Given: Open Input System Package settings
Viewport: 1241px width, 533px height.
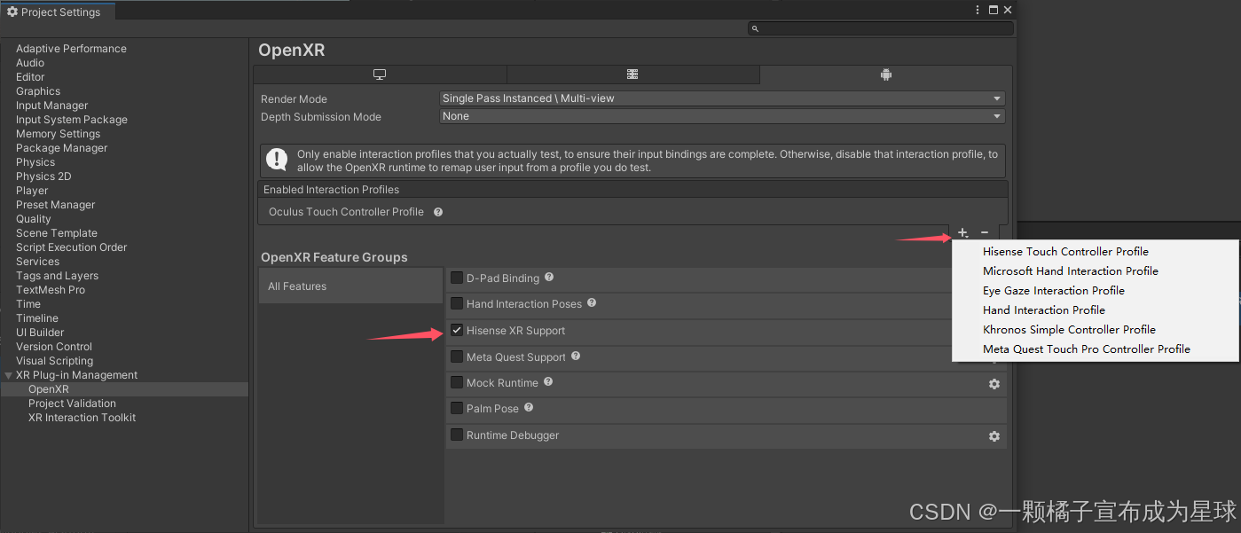Looking at the screenshot, I should click(x=72, y=120).
